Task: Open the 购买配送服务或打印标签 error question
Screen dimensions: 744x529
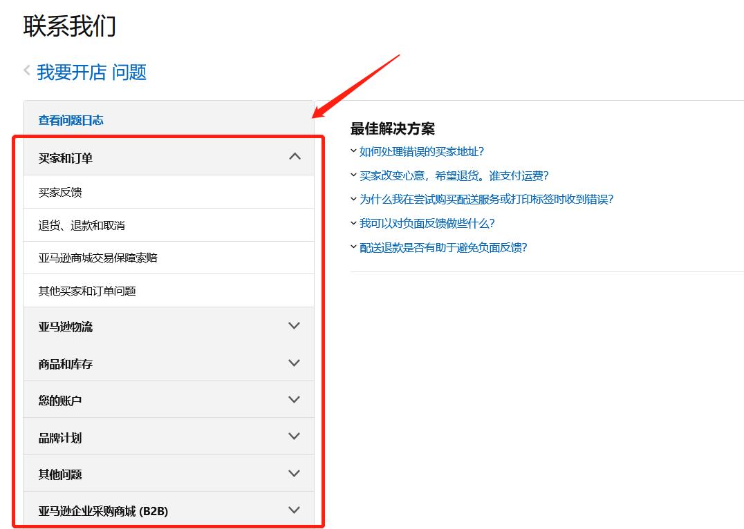Action: click(486, 199)
